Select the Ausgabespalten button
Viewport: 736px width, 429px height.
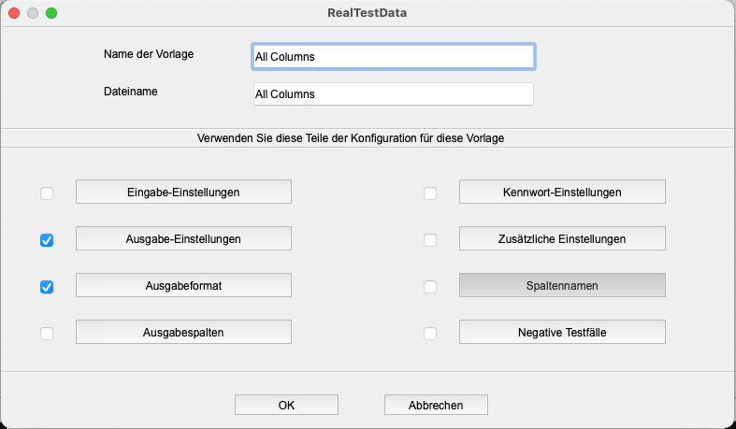(x=183, y=333)
